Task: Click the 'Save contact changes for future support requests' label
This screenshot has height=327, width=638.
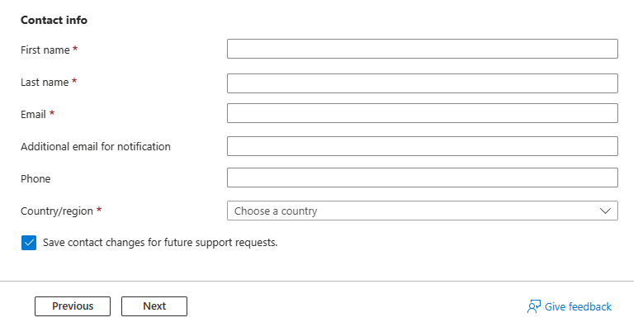Action: click(160, 243)
